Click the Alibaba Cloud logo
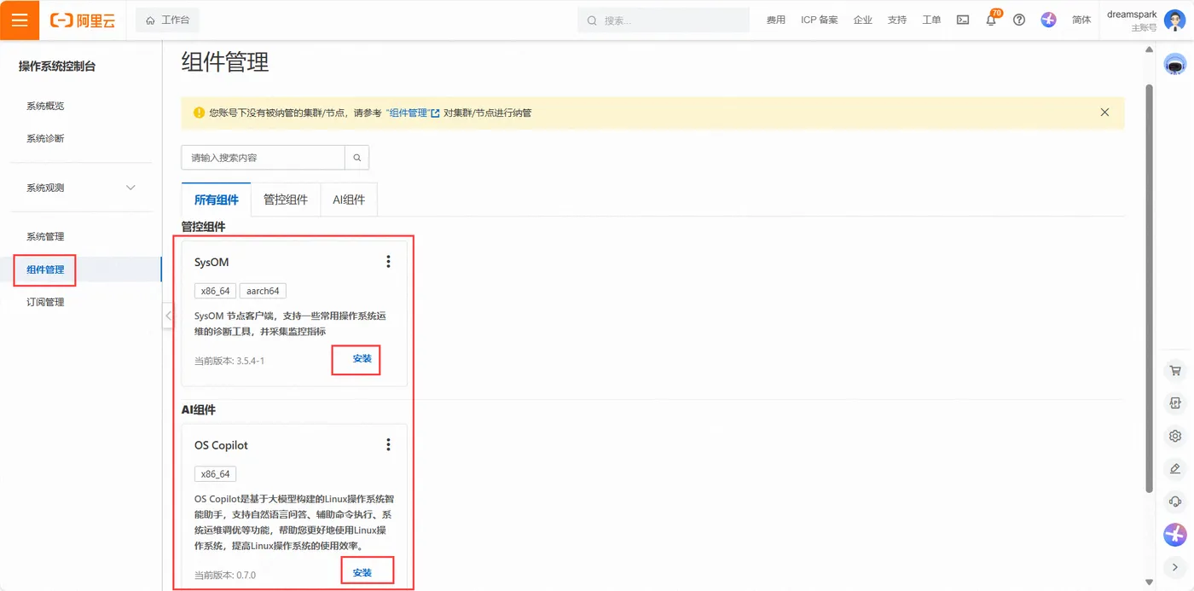The height and width of the screenshot is (591, 1194). pyautogui.click(x=83, y=20)
